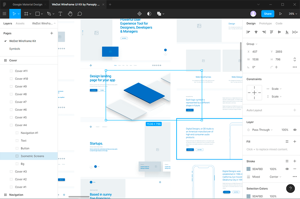
Task: Click the 9DAFBD stroke color swatch
Action: click(248, 169)
